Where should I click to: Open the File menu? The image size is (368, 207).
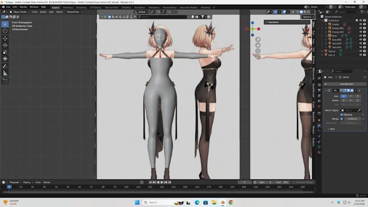pyautogui.click(x=8, y=7)
